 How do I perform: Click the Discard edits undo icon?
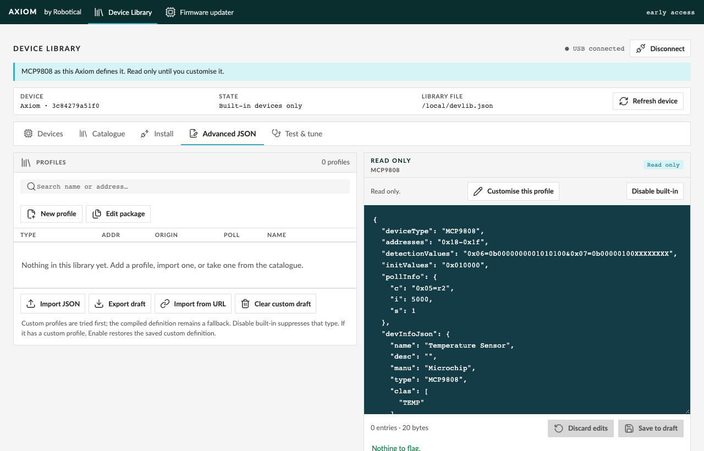pyautogui.click(x=558, y=428)
